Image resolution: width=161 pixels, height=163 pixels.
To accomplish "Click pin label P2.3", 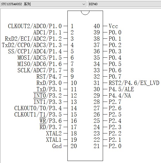I will click(115, 127).
